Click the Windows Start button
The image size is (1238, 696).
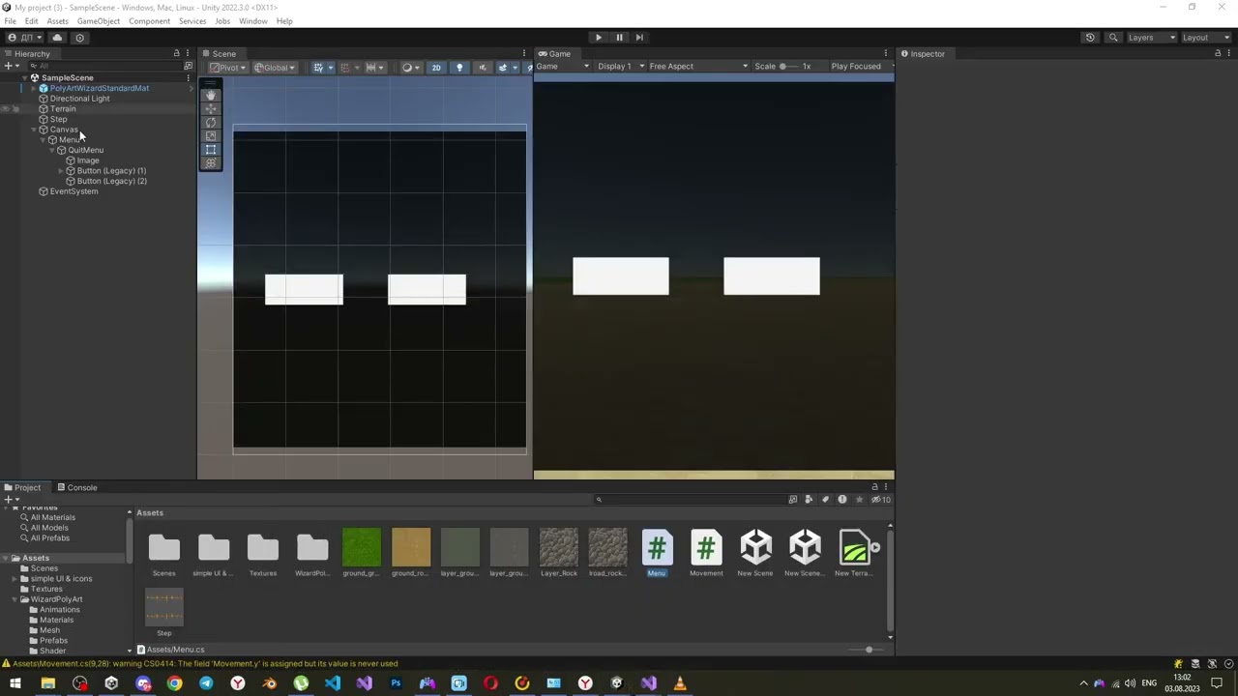click(x=15, y=683)
